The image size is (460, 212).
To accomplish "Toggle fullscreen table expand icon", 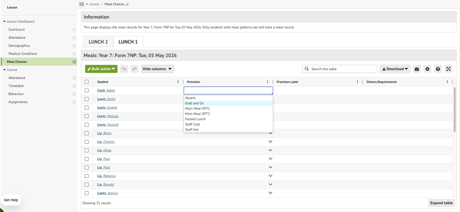I will (448, 69).
